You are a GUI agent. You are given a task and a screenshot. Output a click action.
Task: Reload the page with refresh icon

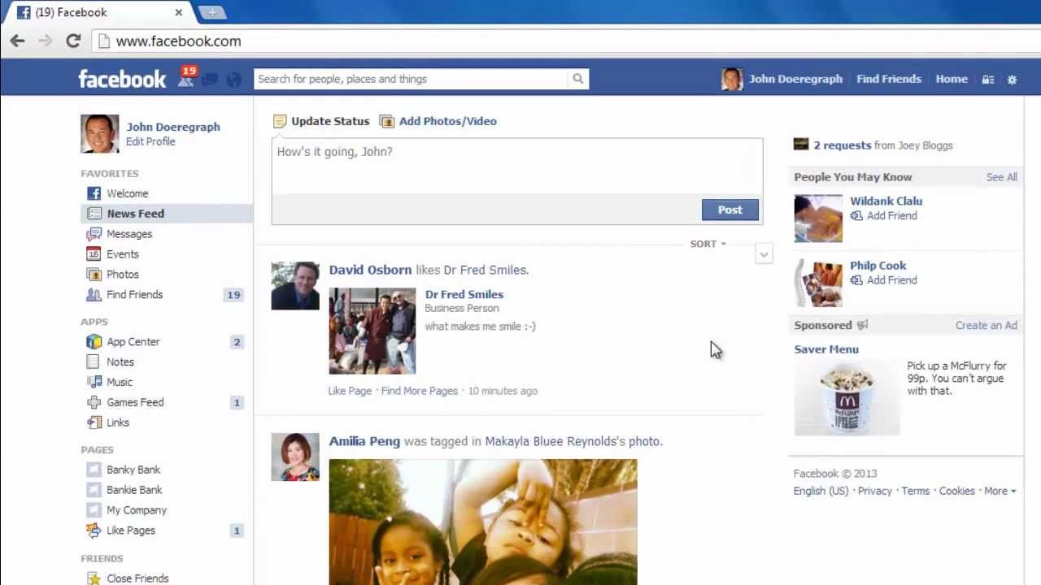point(73,41)
